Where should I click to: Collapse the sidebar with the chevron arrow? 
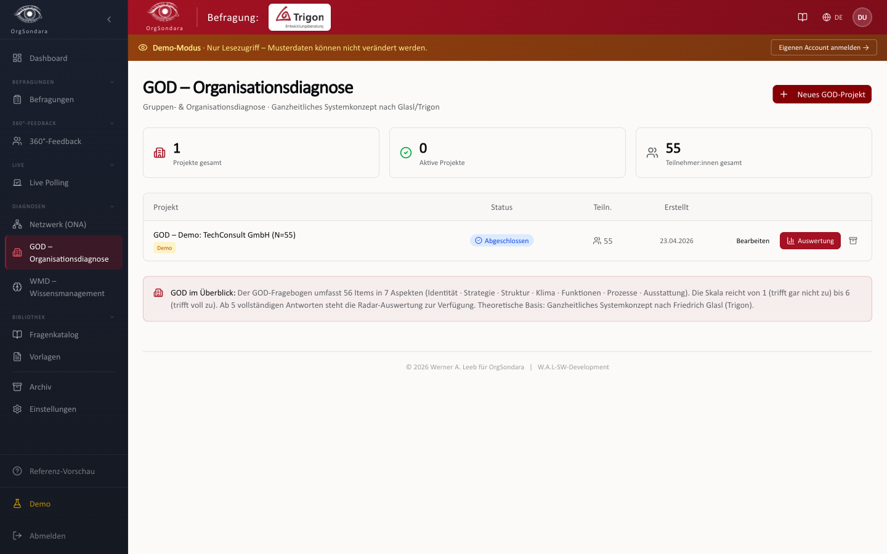(109, 19)
